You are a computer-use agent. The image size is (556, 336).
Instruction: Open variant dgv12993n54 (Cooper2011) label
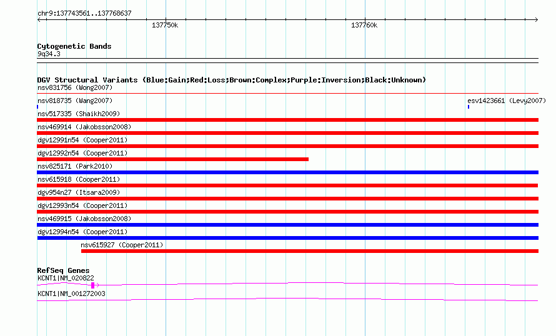tap(82, 205)
